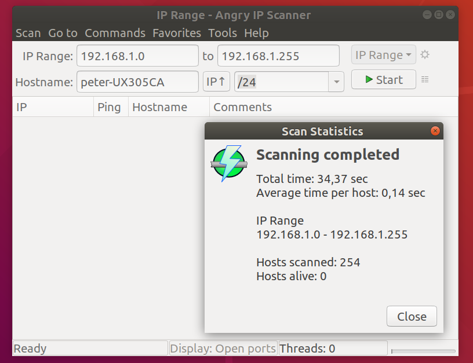Close the Angry IP Scanner main window
The image size is (473, 363).
click(x=450, y=14)
